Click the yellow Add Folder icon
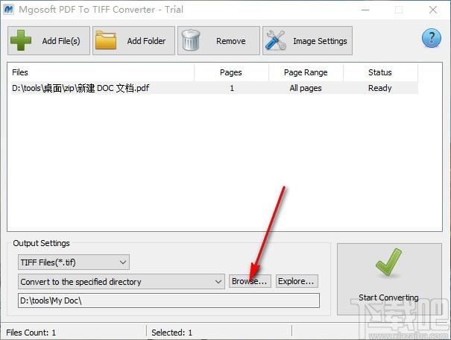Screen dimensions: 451x340 106,40
